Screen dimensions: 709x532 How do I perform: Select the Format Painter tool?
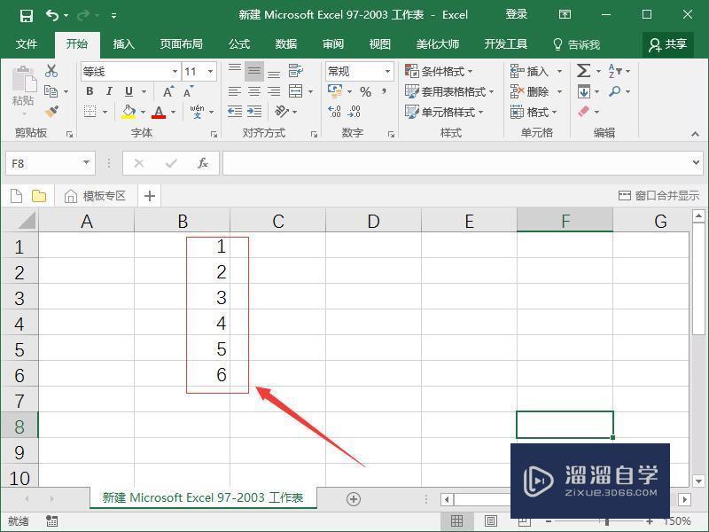click(x=51, y=113)
